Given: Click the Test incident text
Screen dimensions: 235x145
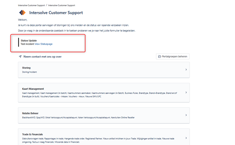Looking at the screenshot, I should coord(27,44).
